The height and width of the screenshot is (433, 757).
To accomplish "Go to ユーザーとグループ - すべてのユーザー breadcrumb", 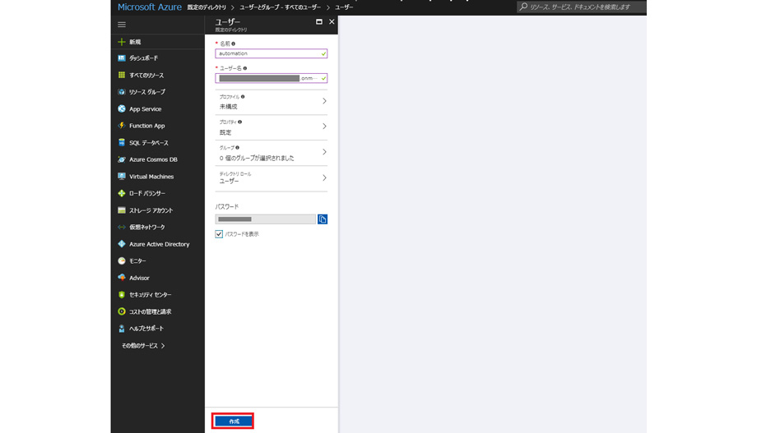I will pyautogui.click(x=280, y=7).
